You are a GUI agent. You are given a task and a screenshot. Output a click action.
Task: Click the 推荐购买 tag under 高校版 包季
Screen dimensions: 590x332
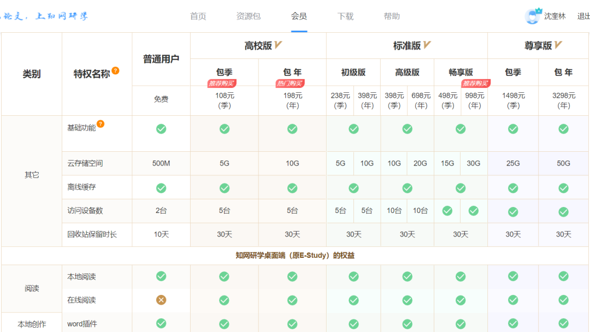tap(222, 83)
